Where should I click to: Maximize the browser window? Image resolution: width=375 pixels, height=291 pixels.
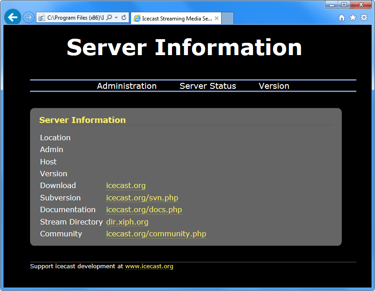click(344, 5)
